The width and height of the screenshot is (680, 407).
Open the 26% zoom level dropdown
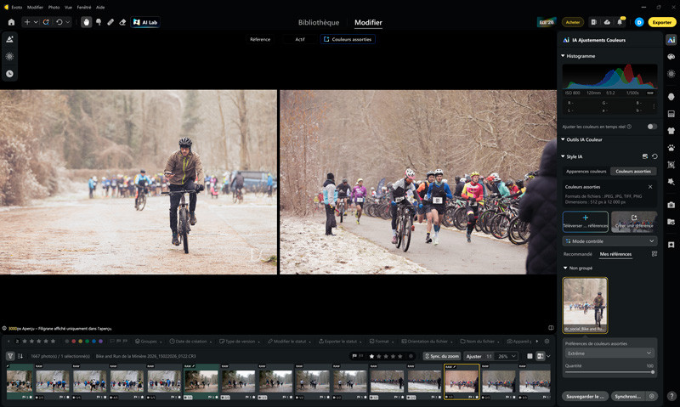[506, 356]
